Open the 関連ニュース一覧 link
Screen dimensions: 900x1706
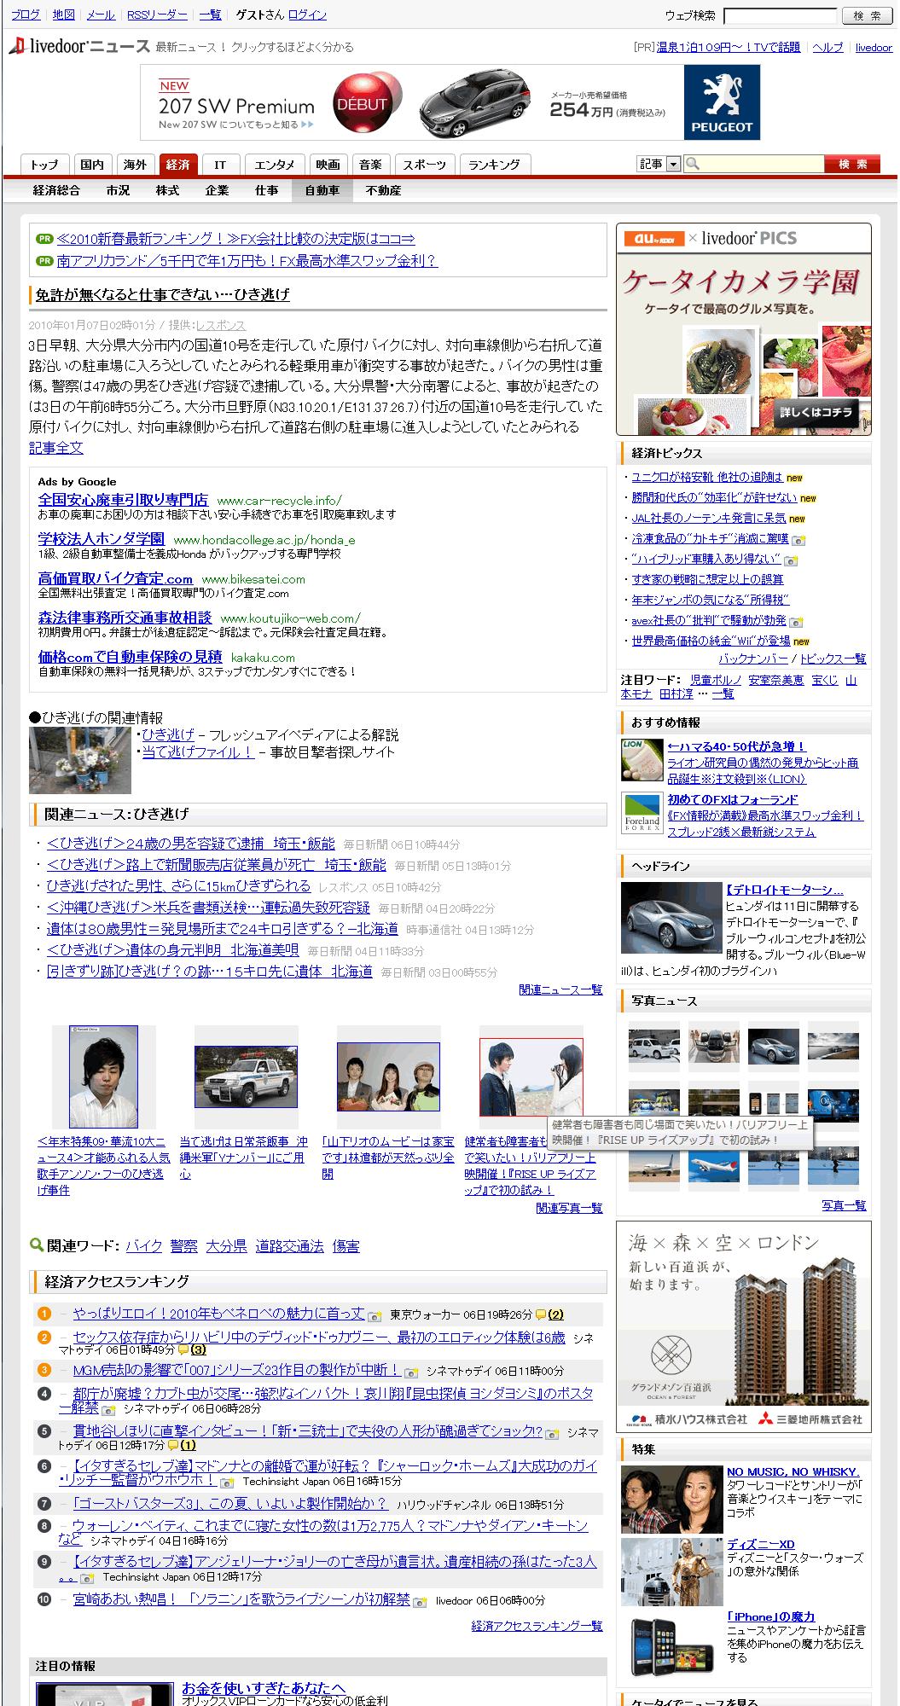pos(560,989)
